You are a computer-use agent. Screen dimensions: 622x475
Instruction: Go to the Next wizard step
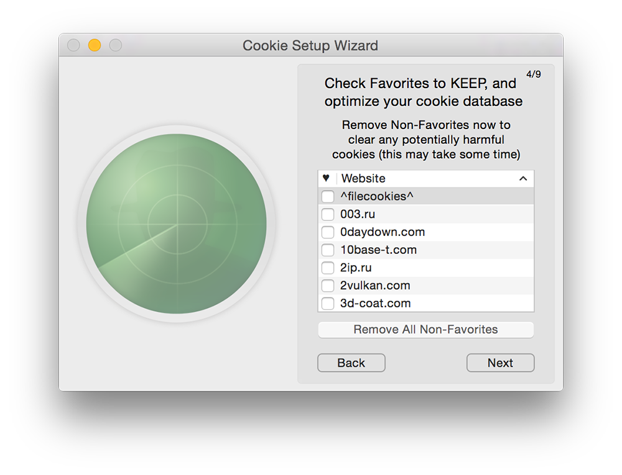click(500, 363)
